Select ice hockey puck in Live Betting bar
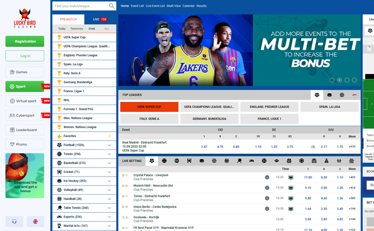374x231 pixels. point(202,161)
